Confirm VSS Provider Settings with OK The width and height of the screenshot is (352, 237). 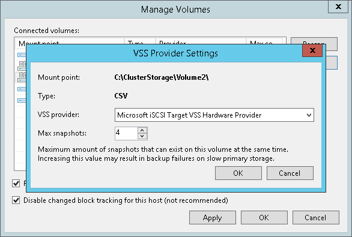click(238, 173)
